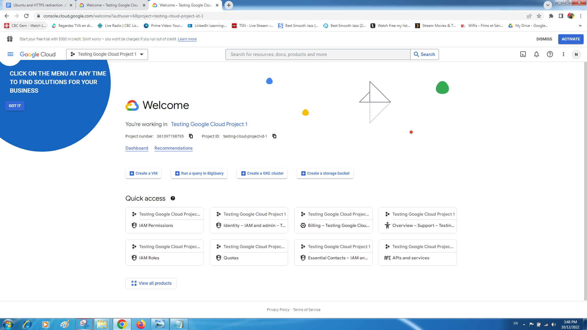587x330 pixels.
Task: Click the Create a VM button
Action: 143,173
